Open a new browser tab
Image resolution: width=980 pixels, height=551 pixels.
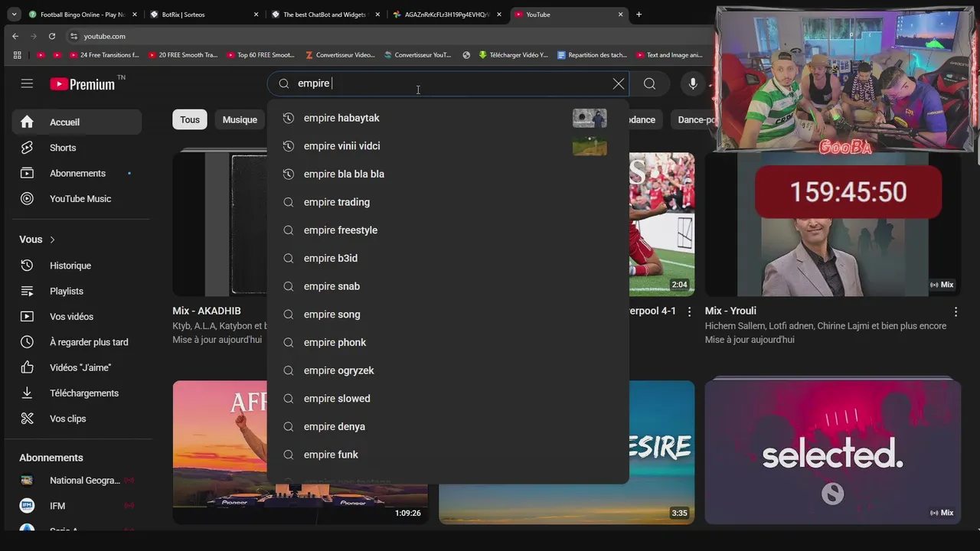coord(639,15)
